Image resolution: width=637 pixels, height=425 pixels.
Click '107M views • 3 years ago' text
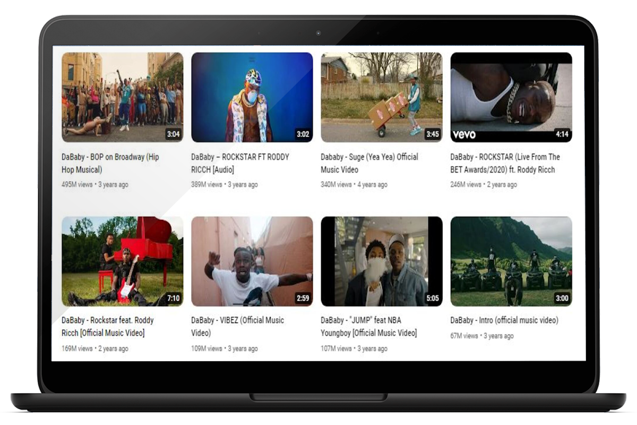354,349
